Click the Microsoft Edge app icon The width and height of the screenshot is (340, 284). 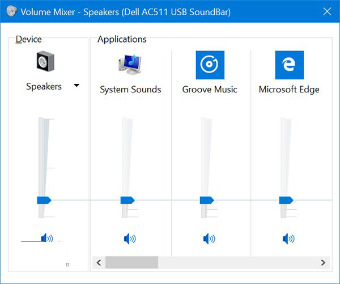pos(289,65)
